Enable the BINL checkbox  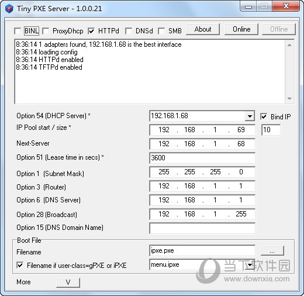pos(18,31)
